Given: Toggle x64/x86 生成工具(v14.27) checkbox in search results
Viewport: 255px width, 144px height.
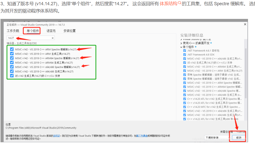Looking at the screenshot, I should click(12, 71).
